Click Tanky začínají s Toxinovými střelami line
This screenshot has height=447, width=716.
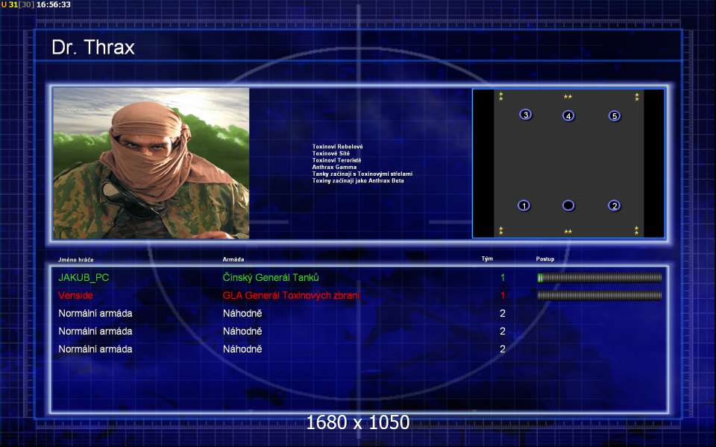tap(362, 174)
